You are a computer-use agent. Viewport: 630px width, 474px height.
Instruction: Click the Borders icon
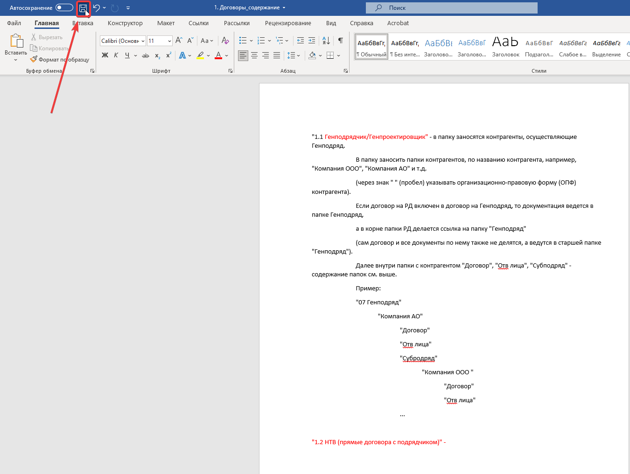330,55
